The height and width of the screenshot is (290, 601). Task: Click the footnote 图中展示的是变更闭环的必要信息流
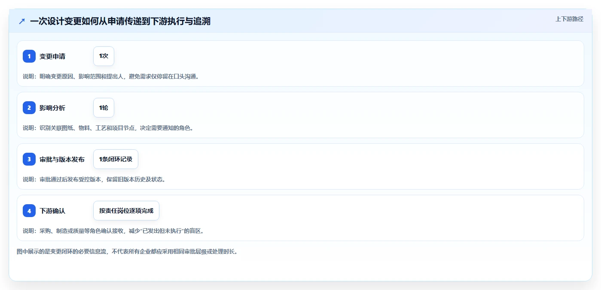tap(127, 251)
